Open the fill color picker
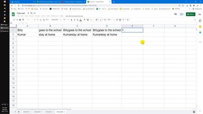 tap(85, 20)
